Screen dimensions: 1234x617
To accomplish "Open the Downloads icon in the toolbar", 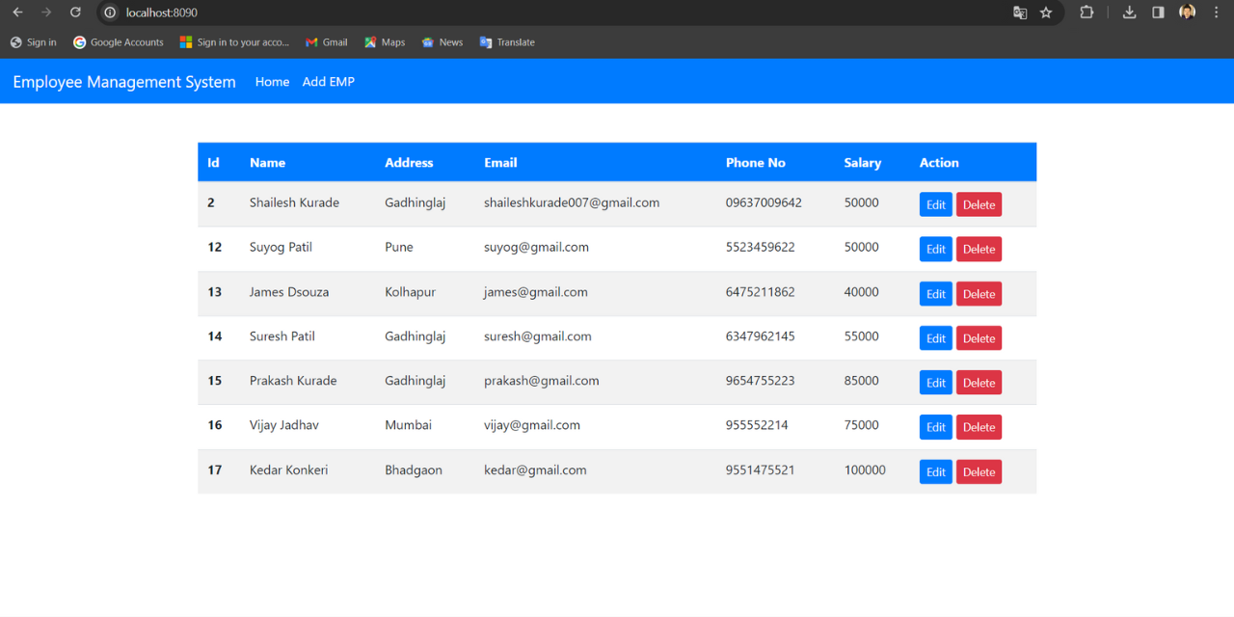I will [x=1128, y=13].
